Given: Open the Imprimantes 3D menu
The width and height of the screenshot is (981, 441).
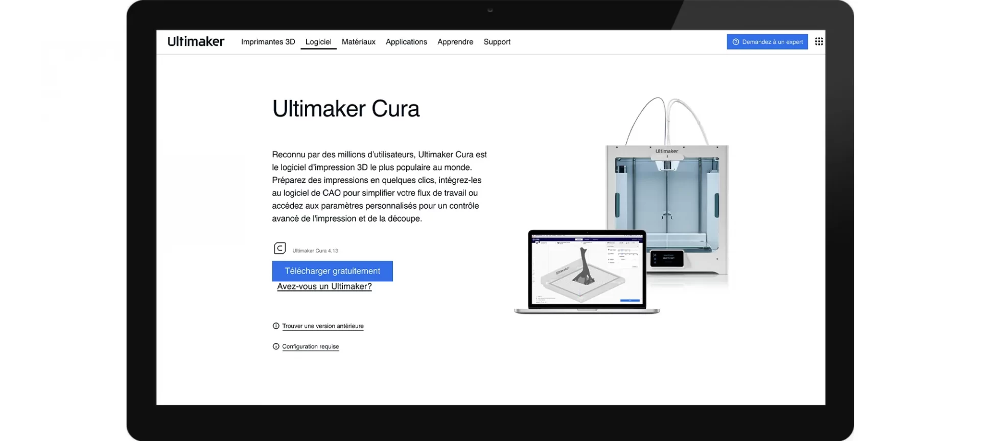Looking at the screenshot, I should coord(268,42).
